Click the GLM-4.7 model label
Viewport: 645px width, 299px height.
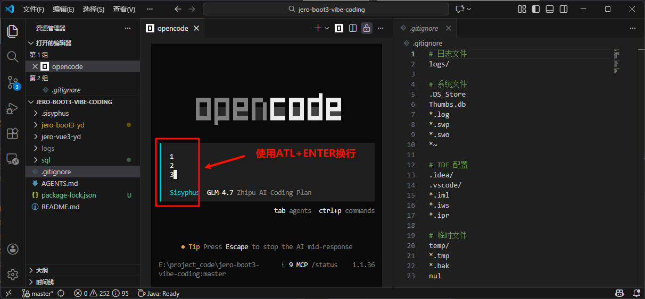coord(220,192)
